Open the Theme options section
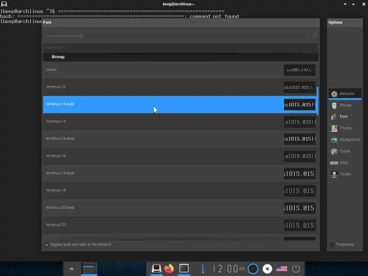368x276 pixels. 345,128
